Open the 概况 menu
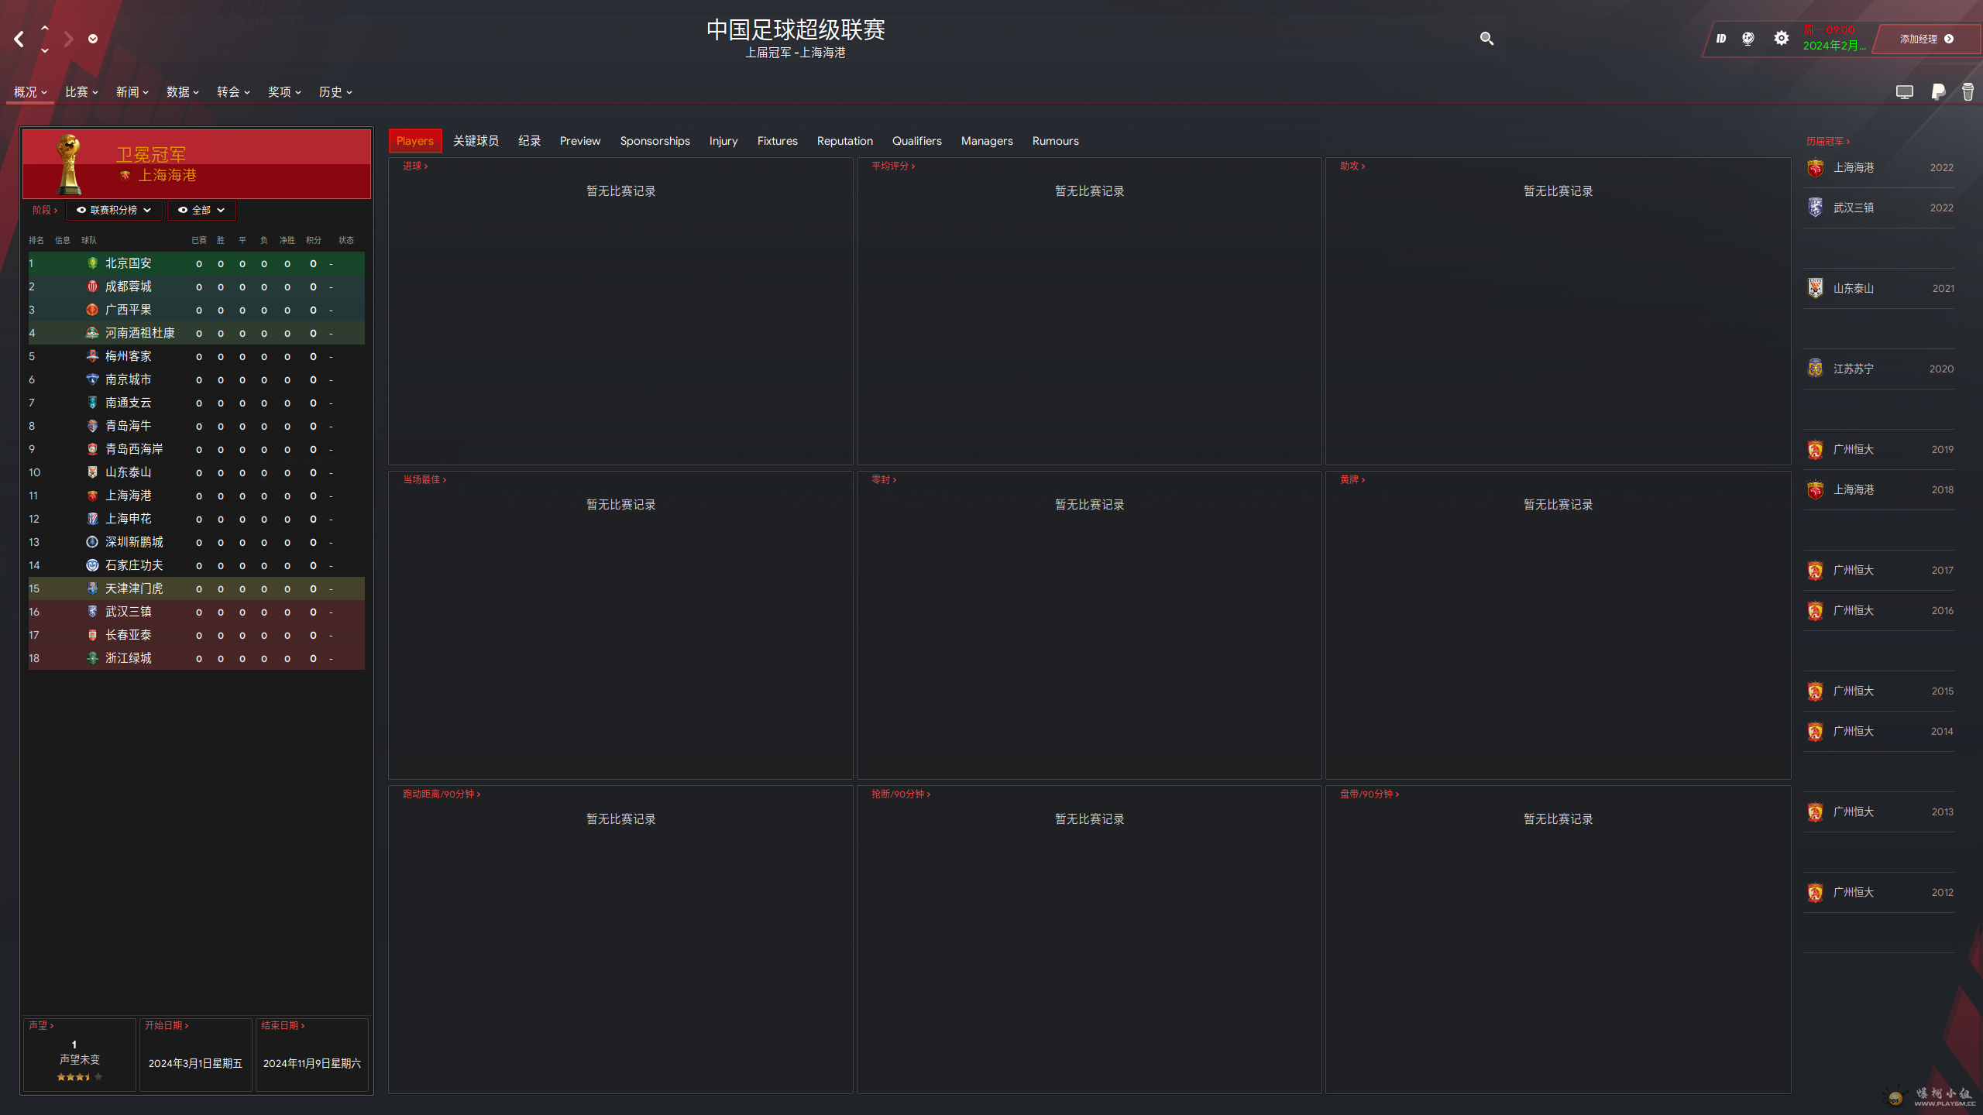The width and height of the screenshot is (1983, 1115). click(30, 92)
